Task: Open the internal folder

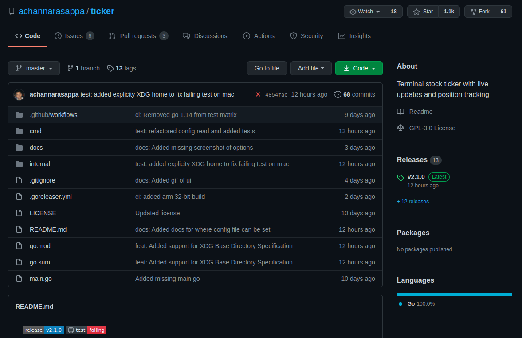Action: 40,164
